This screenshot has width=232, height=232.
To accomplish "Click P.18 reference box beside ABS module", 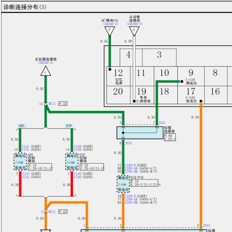I will tap(40, 167).
